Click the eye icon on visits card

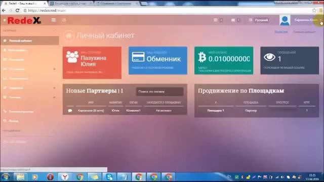(x=269, y=57)
